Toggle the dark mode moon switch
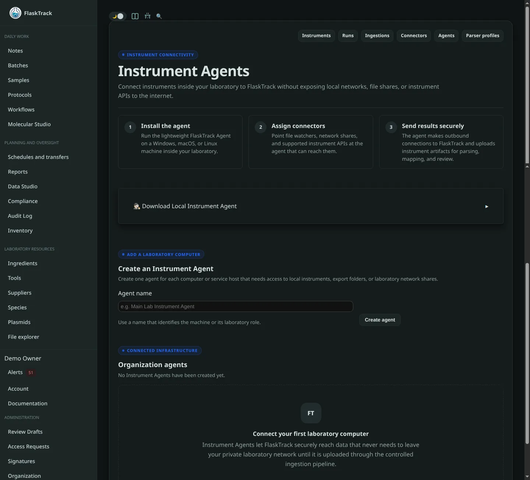 [118, 16]
